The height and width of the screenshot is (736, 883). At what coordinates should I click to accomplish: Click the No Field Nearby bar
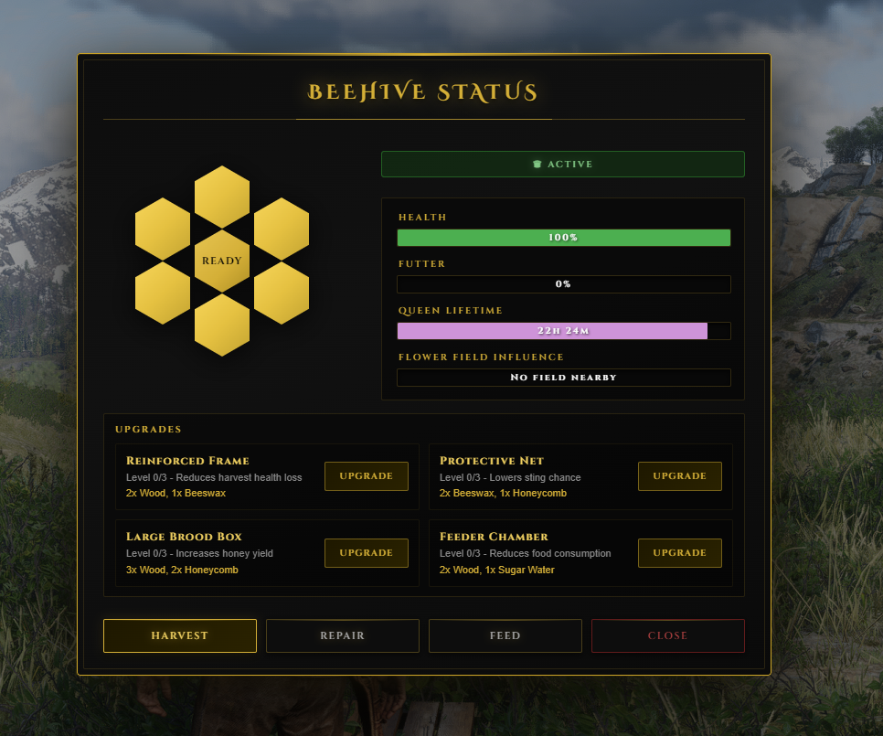[x=564, y=378]
